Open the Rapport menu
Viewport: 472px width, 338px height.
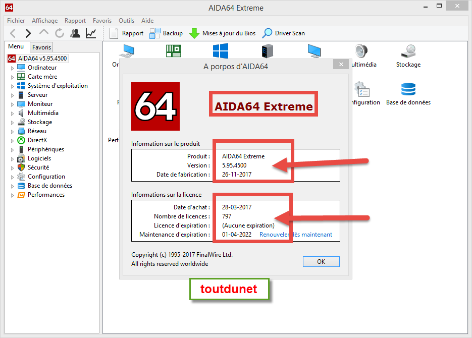pos(75,21)
